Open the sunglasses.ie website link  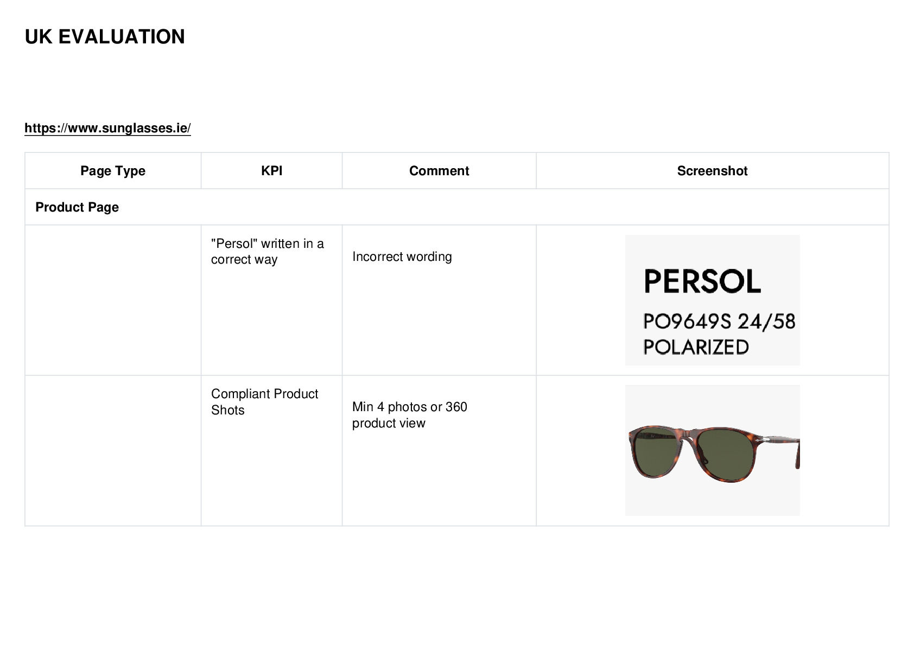[107, 128]
